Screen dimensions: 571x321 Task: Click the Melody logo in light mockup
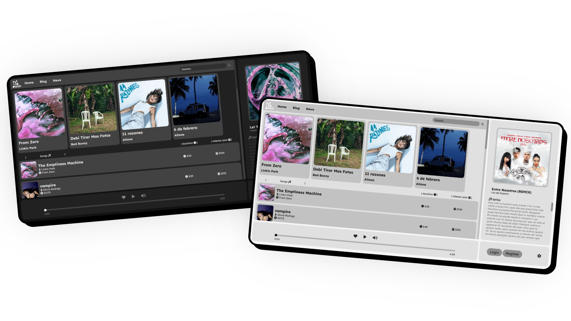269,106
